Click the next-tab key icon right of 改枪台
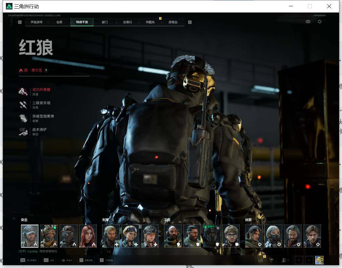342x268 pixels. (190, 22)
